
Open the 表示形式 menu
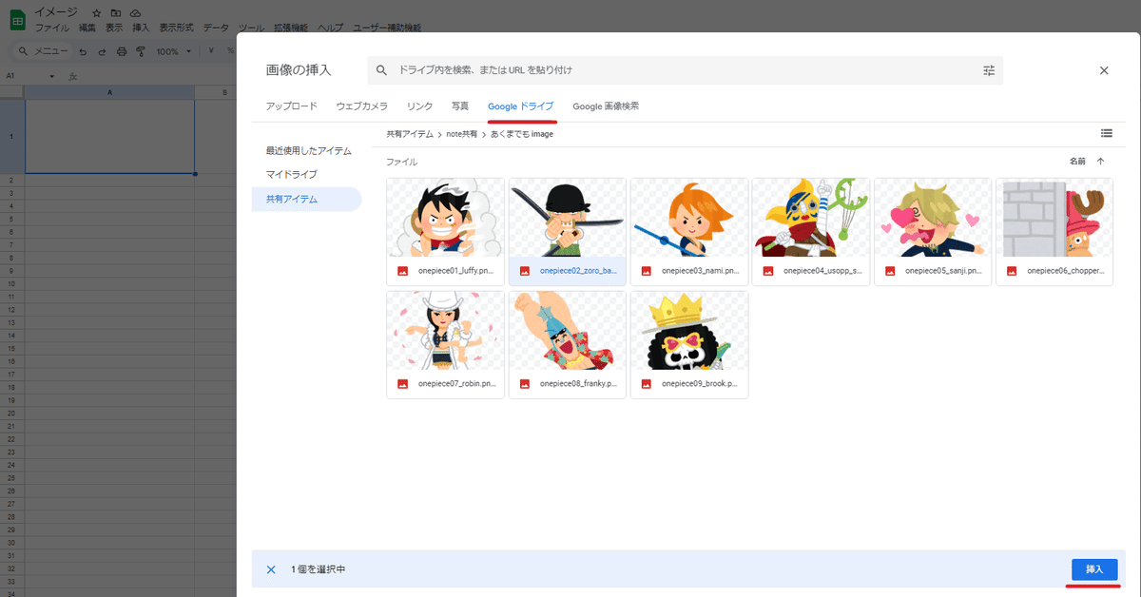coord(177,29)
